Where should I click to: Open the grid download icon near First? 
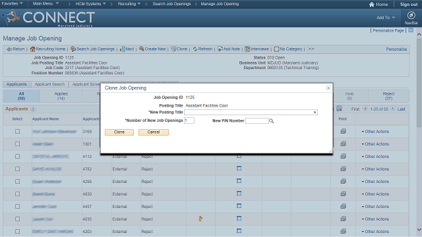[339, 109]
